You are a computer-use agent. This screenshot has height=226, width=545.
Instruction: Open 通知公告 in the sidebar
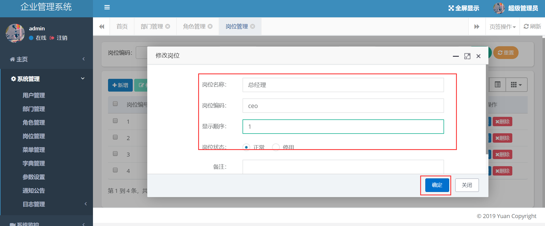34,191
